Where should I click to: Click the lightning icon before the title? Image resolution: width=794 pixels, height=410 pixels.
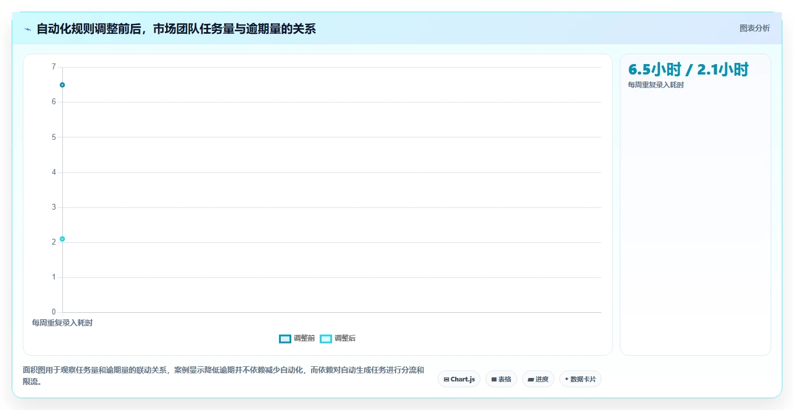point(27,29)
